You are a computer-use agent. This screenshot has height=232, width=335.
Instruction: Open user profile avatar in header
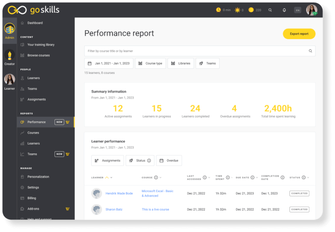[x=311, y=10]
